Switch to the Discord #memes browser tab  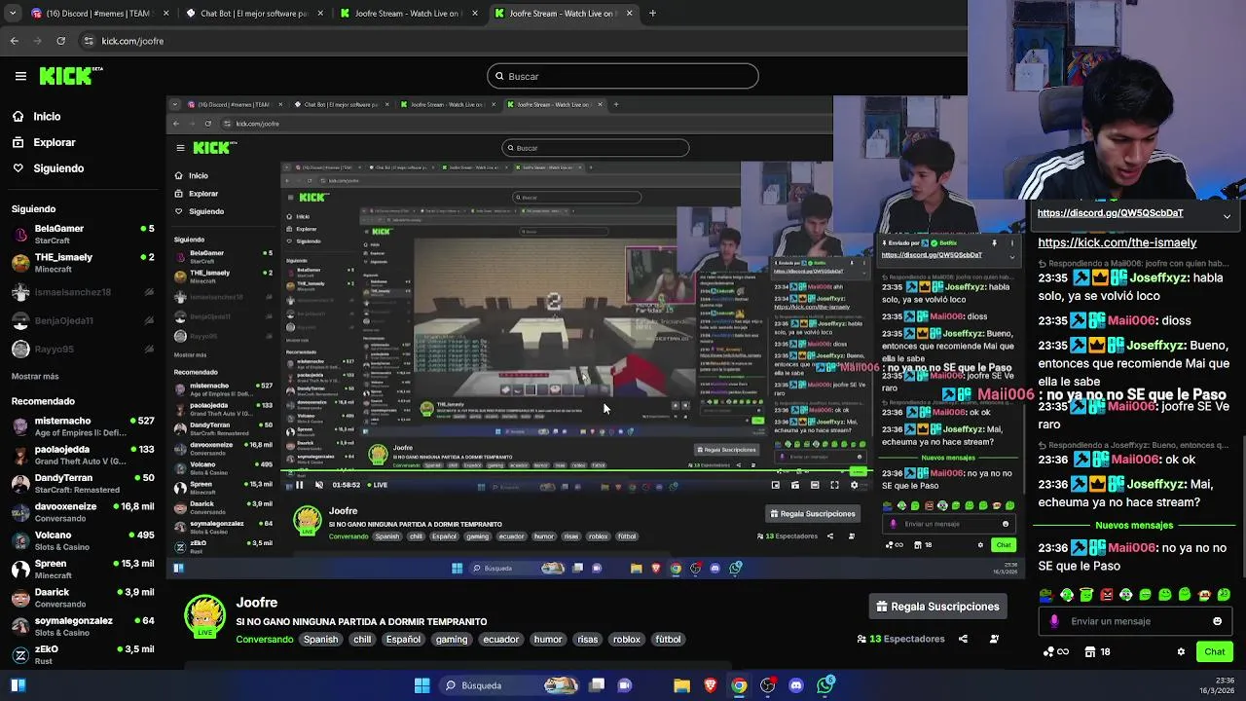(97, 14)
